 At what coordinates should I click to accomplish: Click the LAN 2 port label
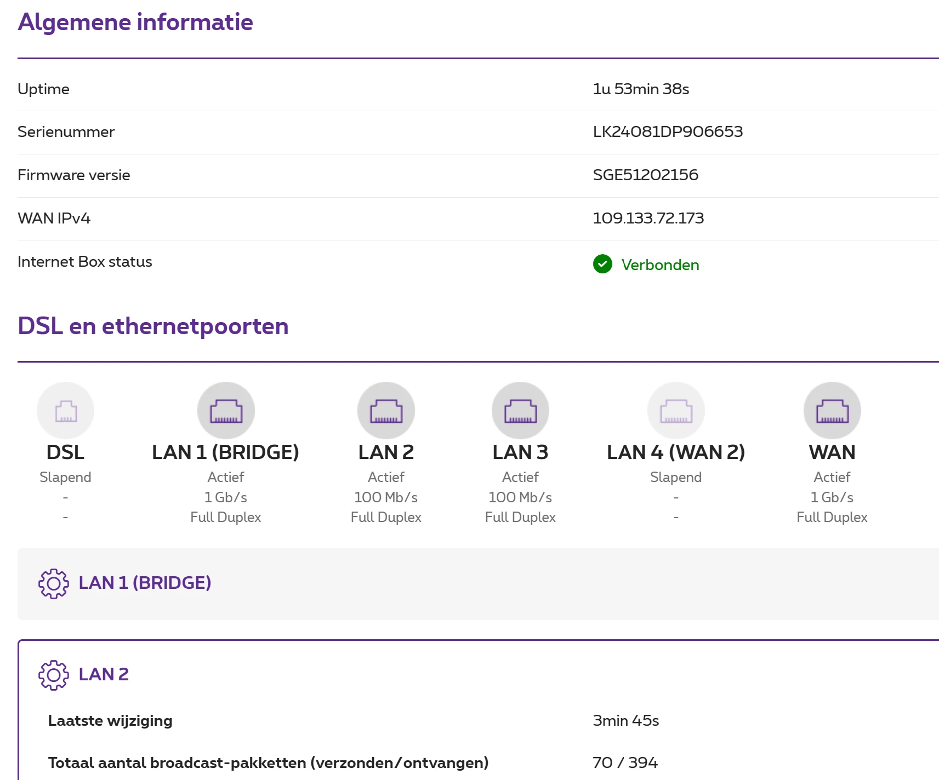386,452
